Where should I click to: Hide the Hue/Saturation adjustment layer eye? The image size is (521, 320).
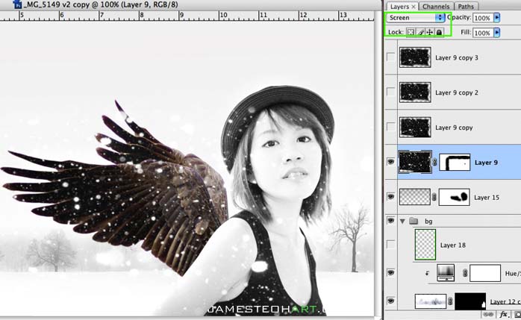[x=391, y=272]
